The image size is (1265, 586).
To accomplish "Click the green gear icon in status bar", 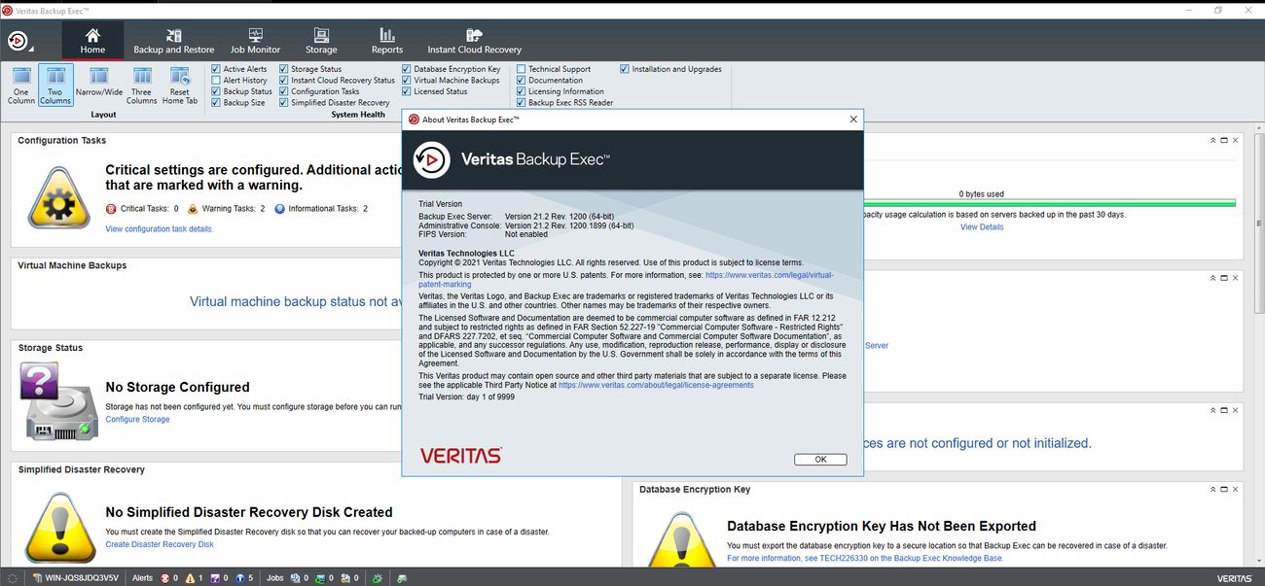I will (x=377, y=578).
